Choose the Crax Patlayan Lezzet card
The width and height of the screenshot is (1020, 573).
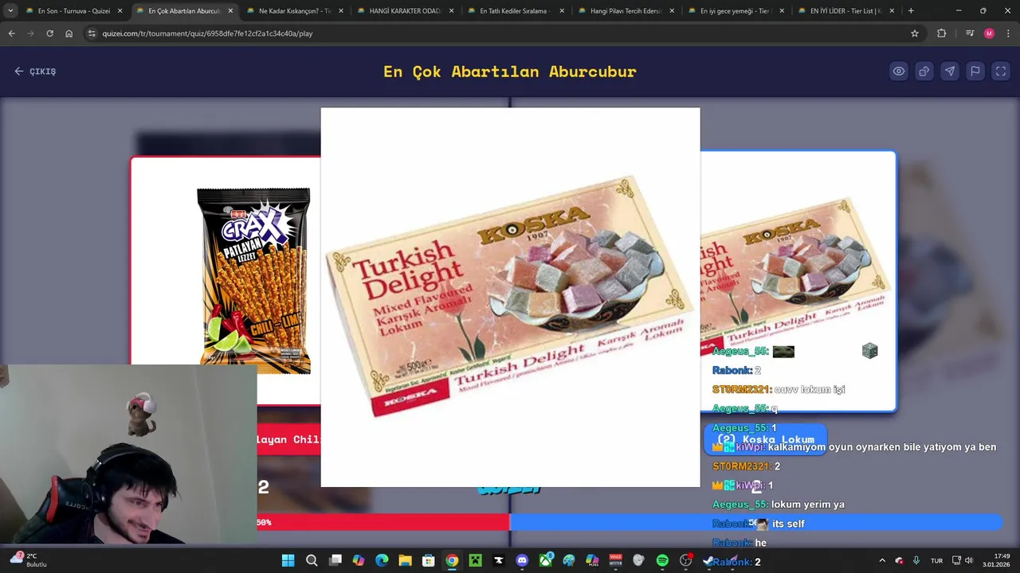[226, 280]
